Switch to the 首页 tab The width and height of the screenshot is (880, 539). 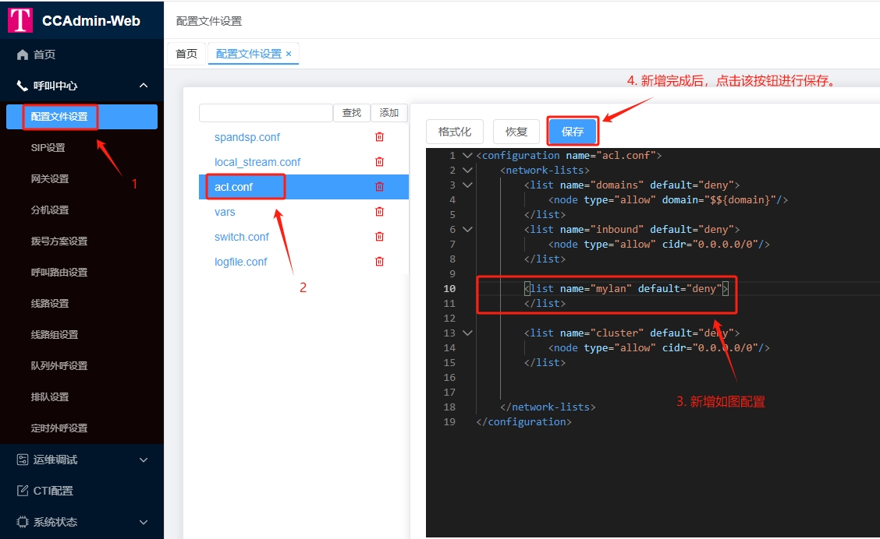click(x=186, y=53)
